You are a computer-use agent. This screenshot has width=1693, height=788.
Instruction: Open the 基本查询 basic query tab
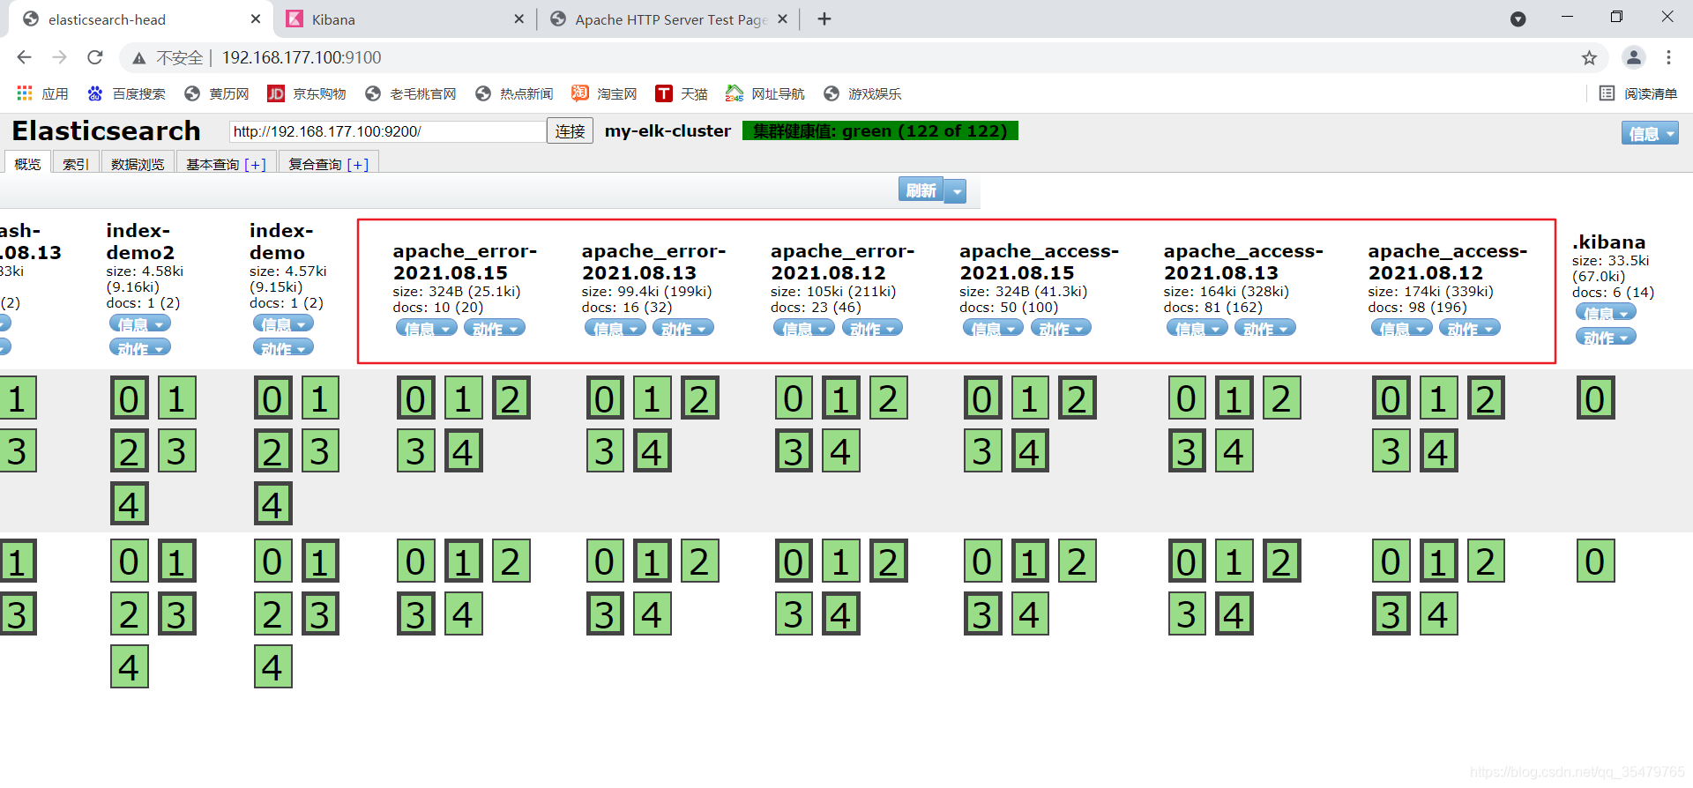click(x=226, y=164)
